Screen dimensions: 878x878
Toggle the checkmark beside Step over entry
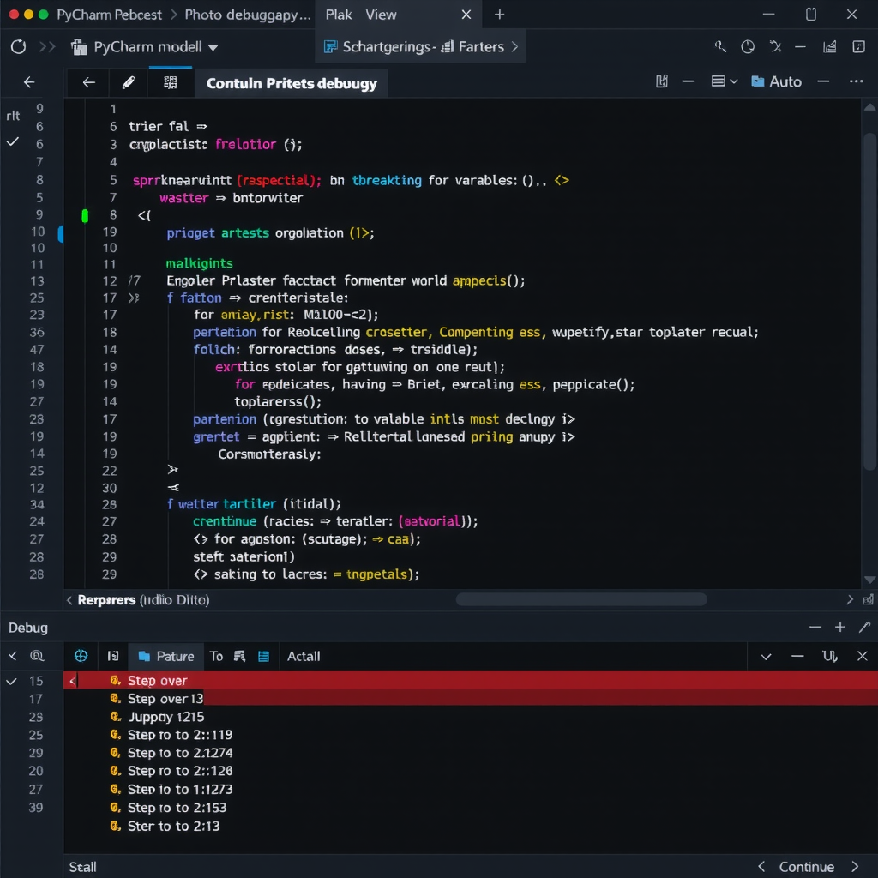[x=11, y=680]
